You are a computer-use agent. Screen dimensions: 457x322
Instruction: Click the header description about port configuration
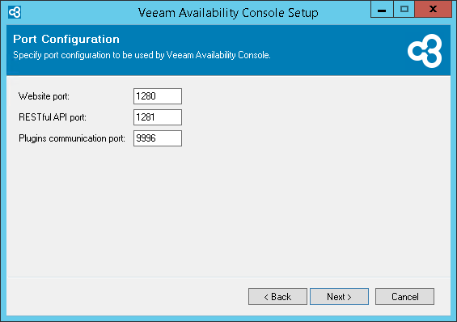142,55
